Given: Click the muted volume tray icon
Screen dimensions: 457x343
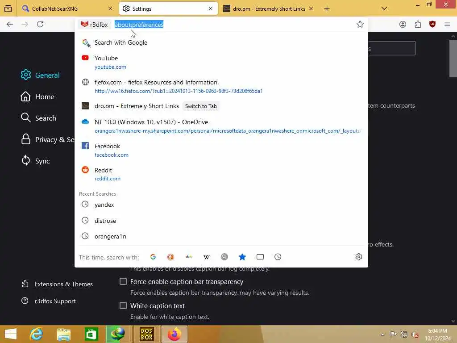Looking at the screenshot, I should [415, 334].
